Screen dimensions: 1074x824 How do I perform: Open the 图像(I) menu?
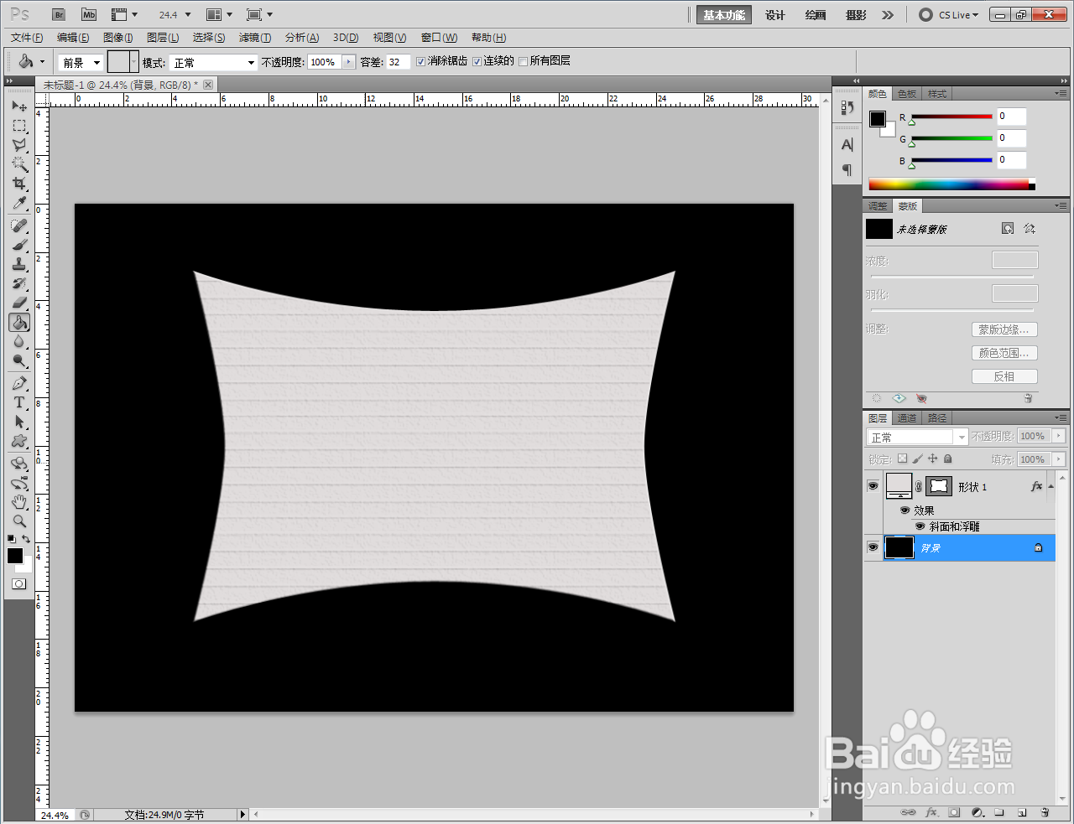117,38
